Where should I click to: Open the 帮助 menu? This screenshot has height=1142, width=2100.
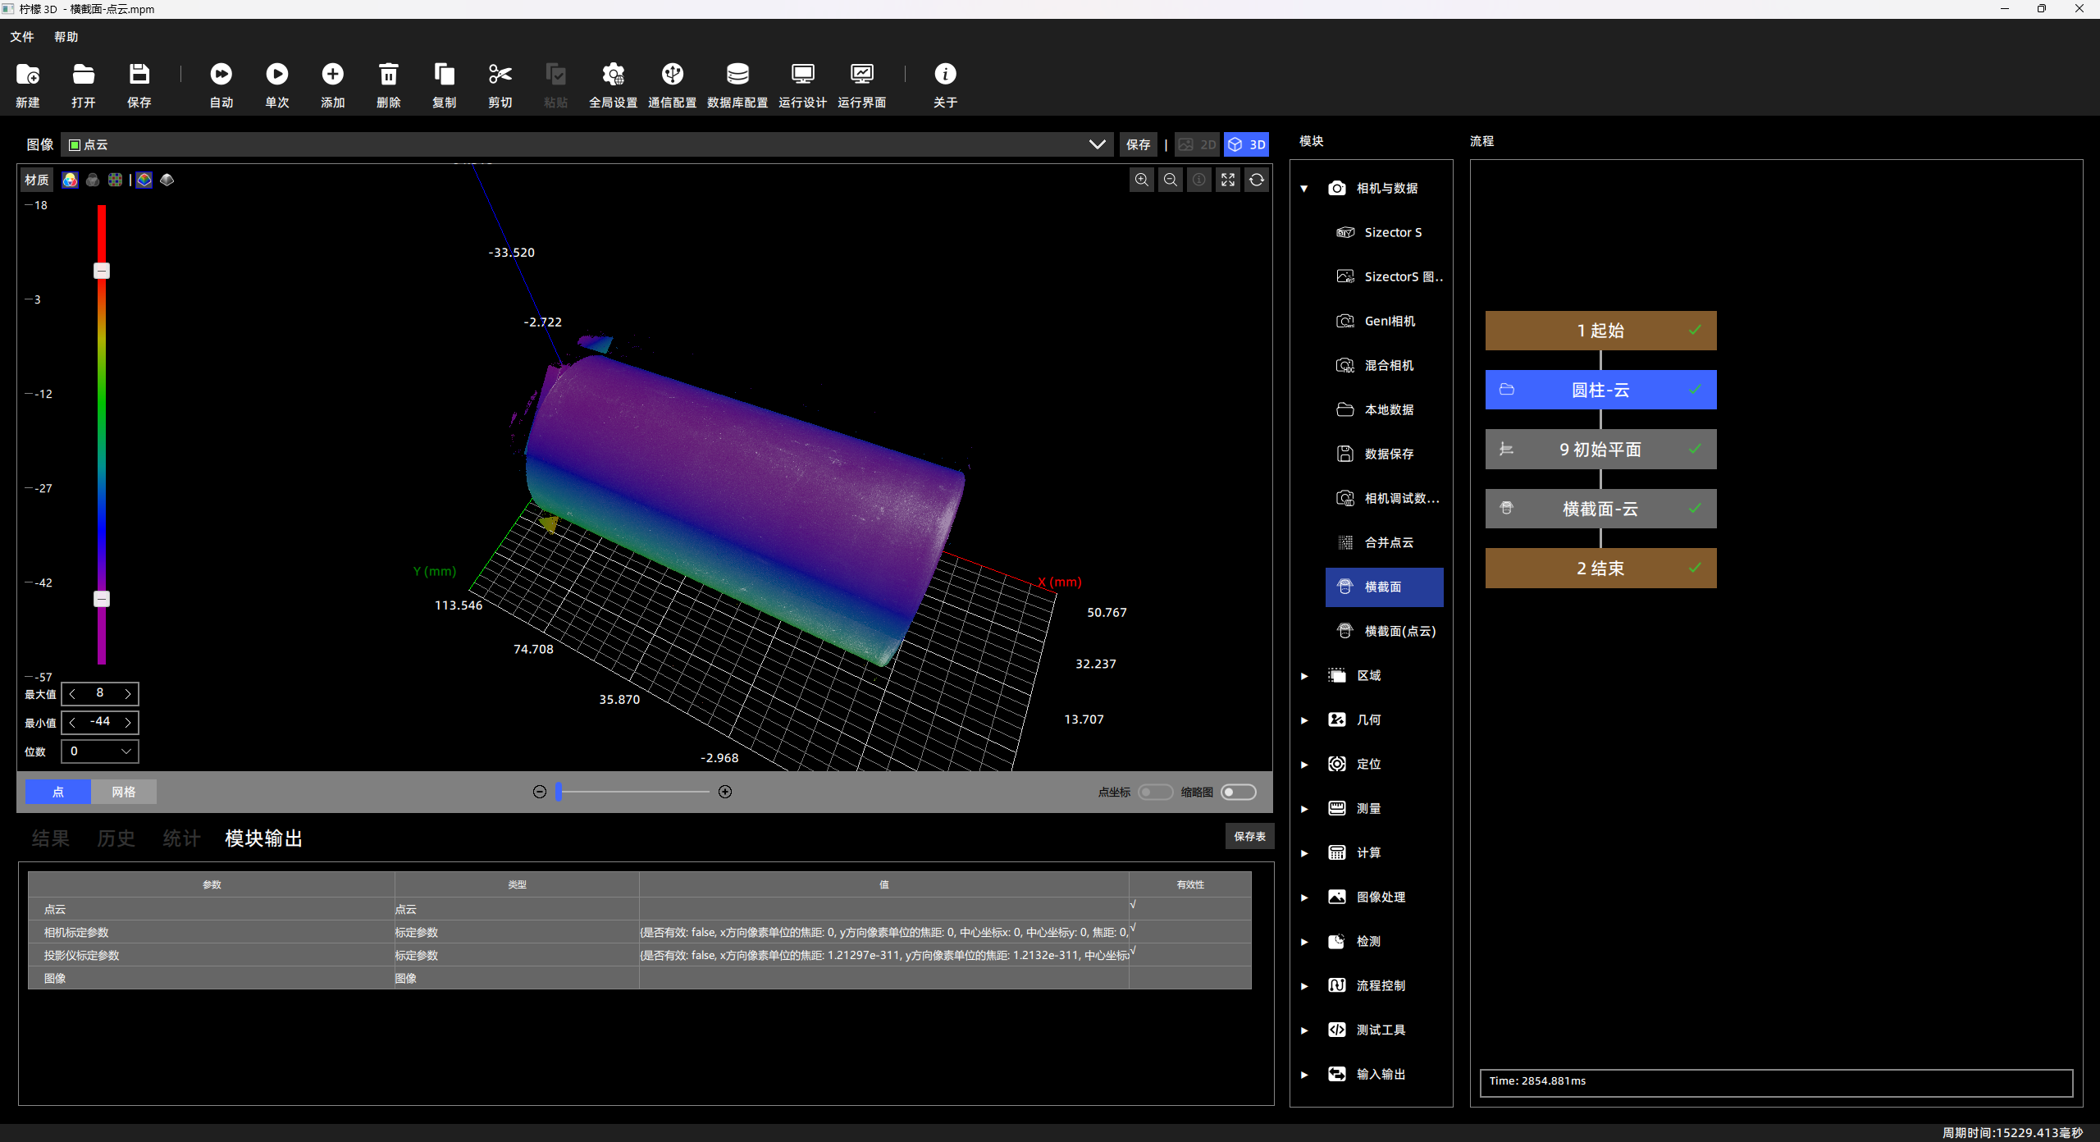66,37
